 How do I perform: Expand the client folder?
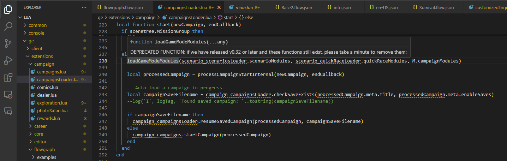[37, 48]
